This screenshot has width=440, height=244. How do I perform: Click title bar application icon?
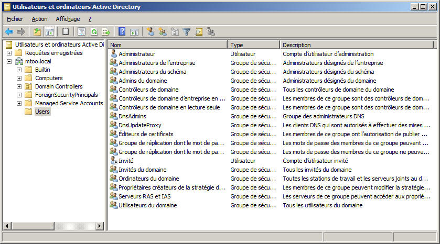point(7,7)
